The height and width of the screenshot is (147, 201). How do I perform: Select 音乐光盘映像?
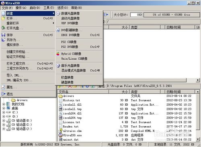(x=79, y=66)
